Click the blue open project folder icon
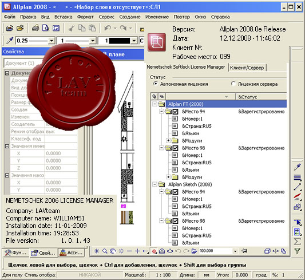Screen dimensions: 305x280 (10, 29)
